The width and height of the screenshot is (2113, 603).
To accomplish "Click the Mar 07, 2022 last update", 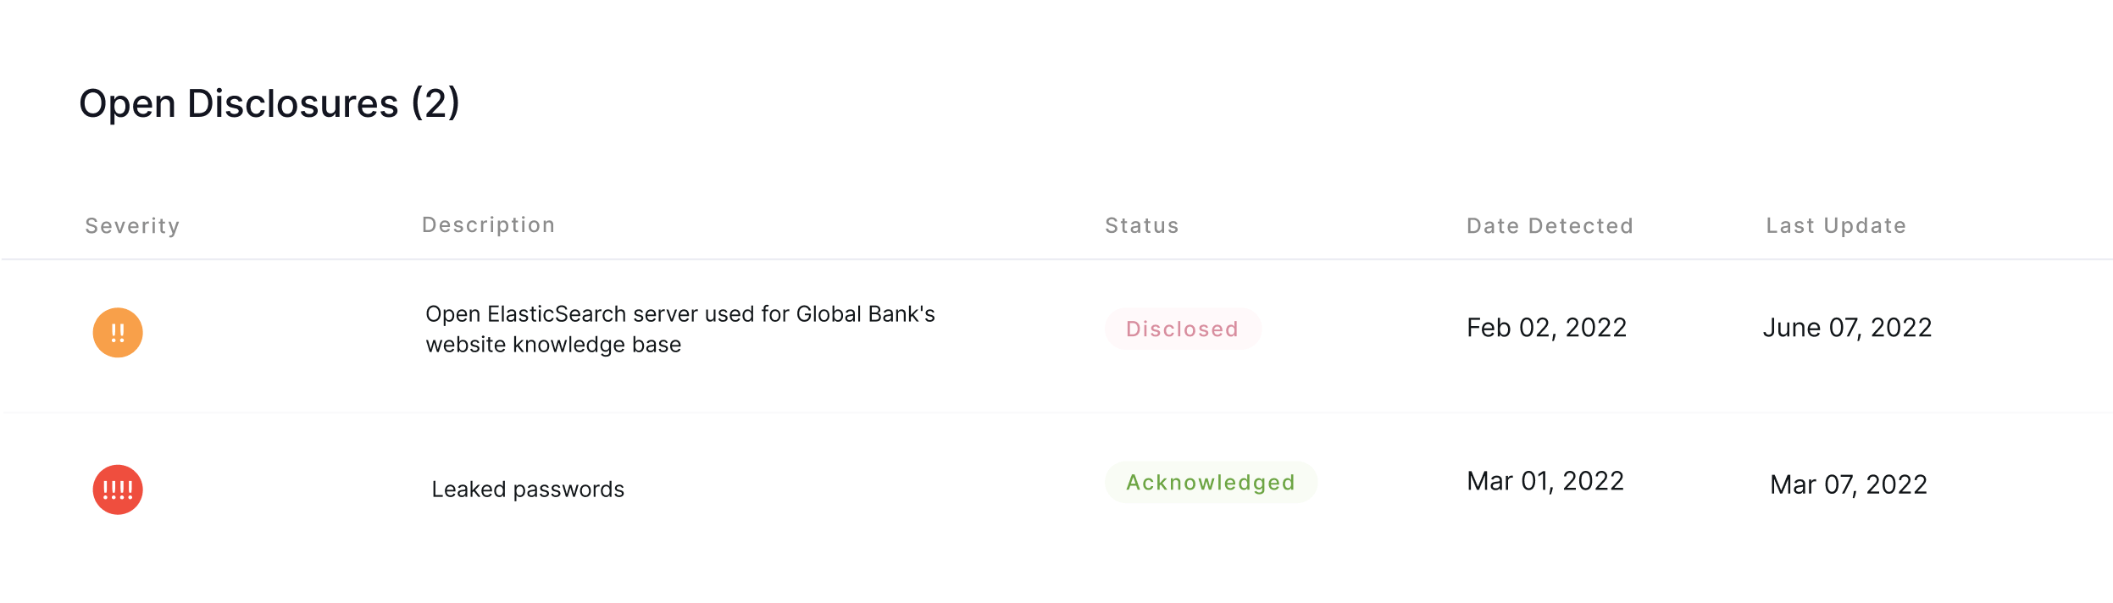I will [1849, 484].
